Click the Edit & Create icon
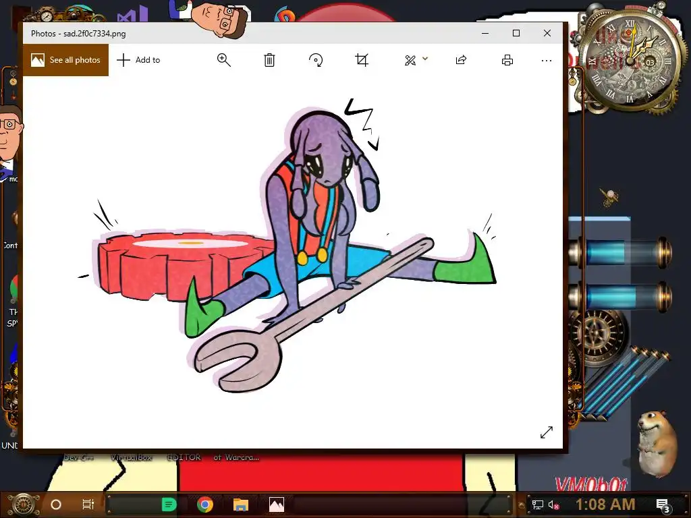Image resolution: width=691 pixels, height=518 pixels. (x=410, y=60)
